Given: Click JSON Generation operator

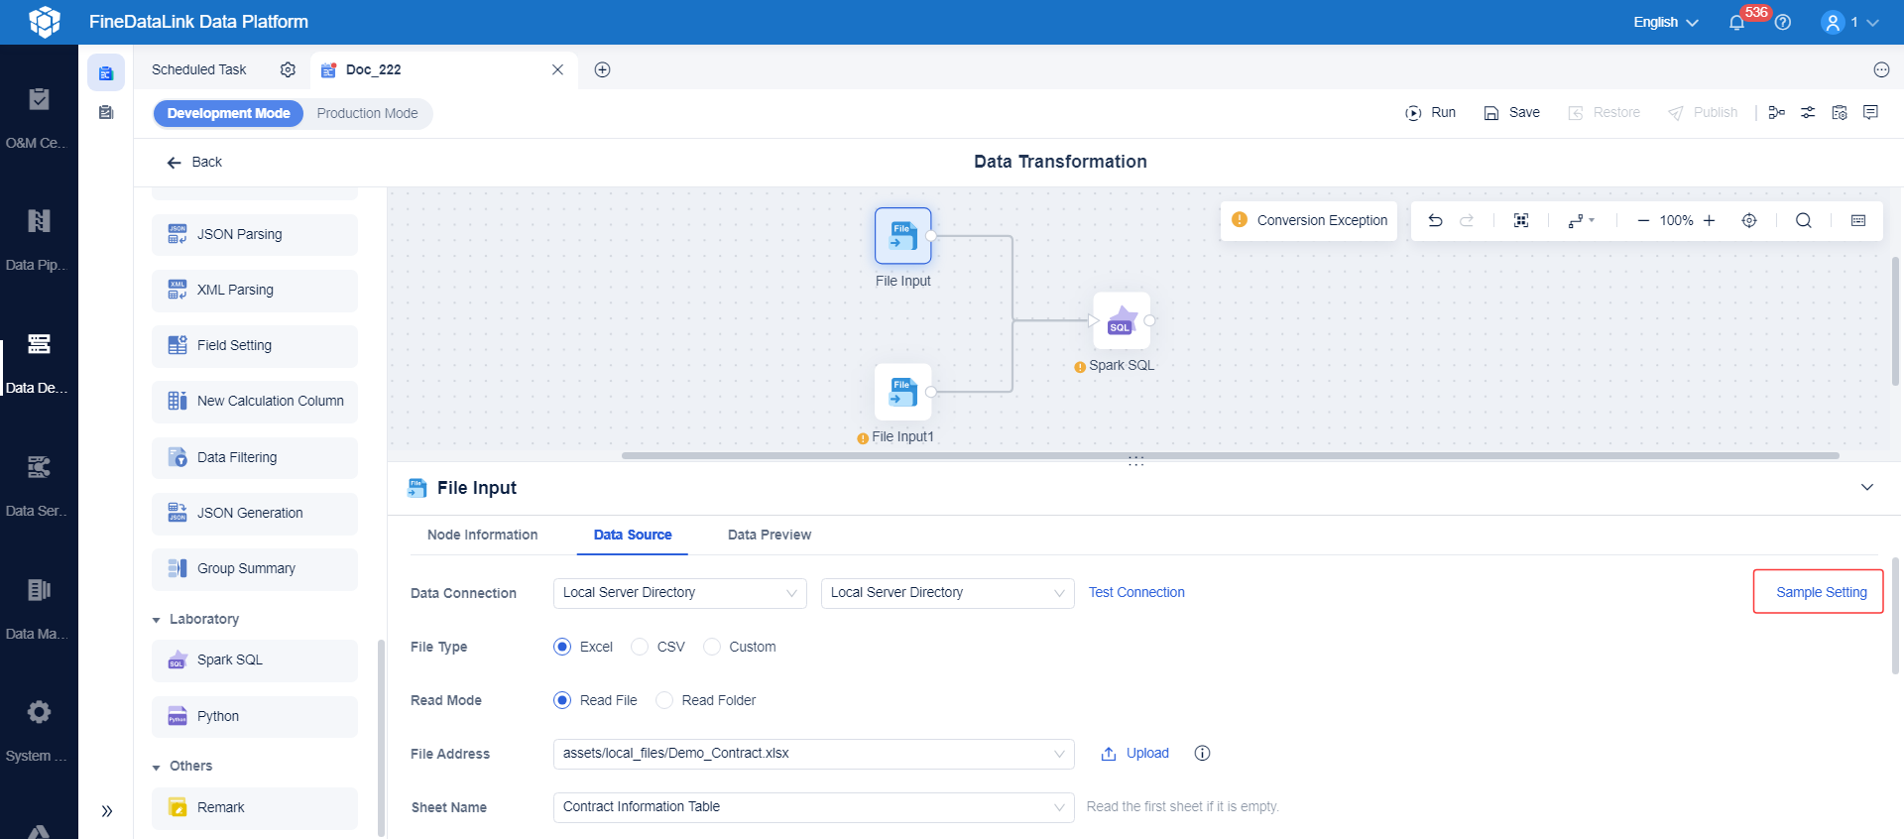Looking at the screenshot, I should (x=255, y=513).
